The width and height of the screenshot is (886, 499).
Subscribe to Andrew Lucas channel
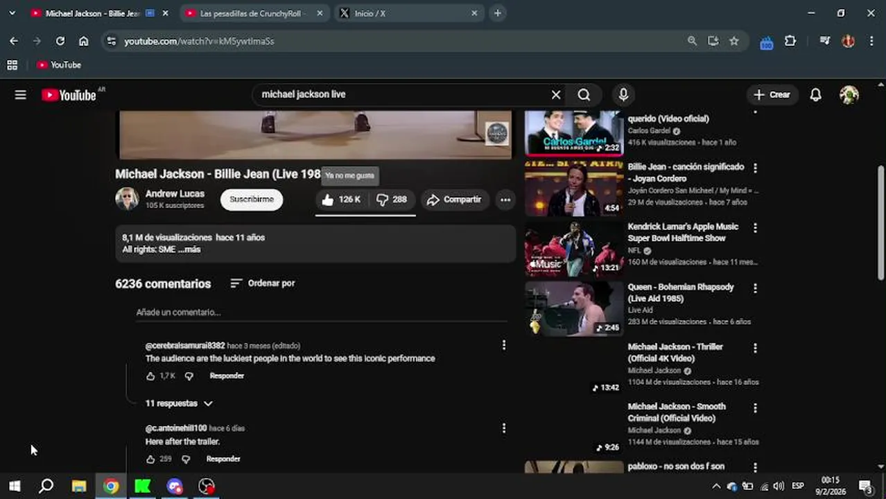(x=252, y=200)
